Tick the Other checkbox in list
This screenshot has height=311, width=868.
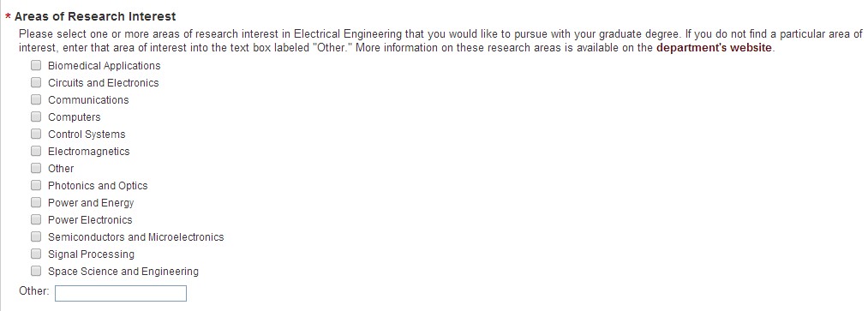click(36, 168)
